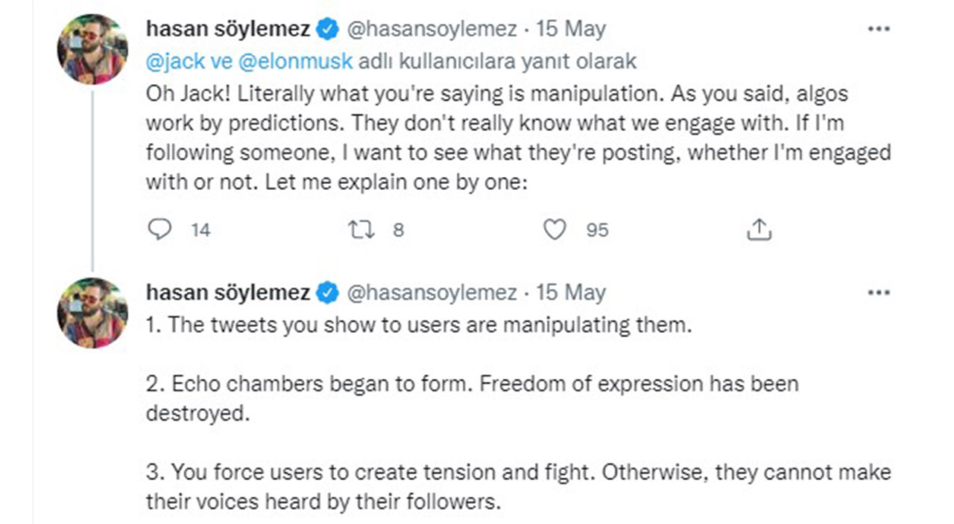Retweet the first tweet

click(x=361, y=230)
